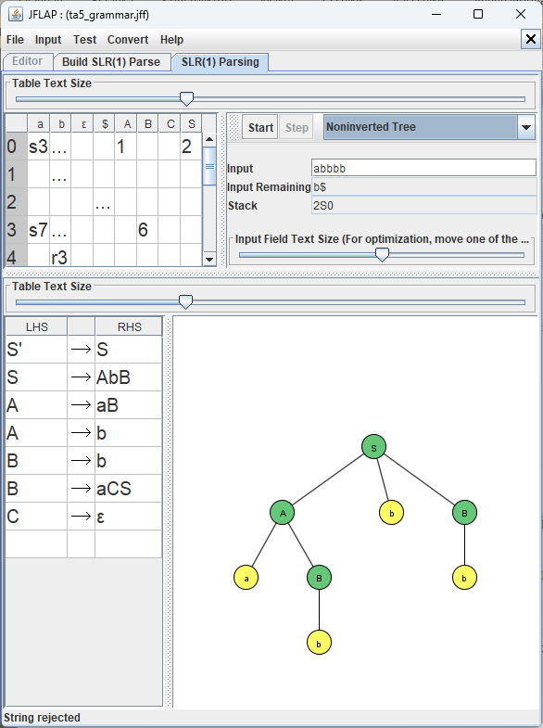Select the s7 cell in row 3
This screenshot has height=728, width=543.
[39, 230]
